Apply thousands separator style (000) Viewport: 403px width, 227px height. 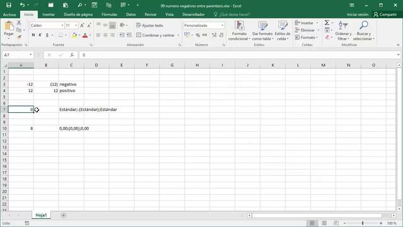click(205, 35)
